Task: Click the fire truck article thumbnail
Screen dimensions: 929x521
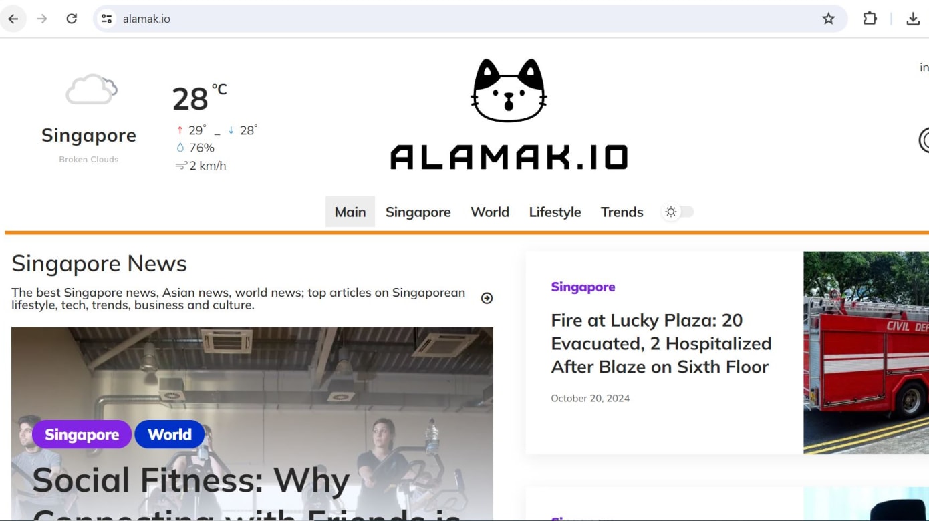Action: (866, 353)
